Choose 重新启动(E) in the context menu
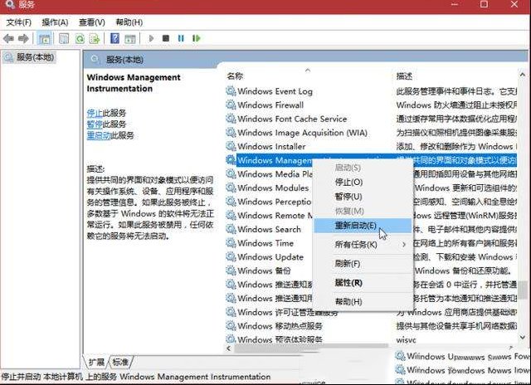The width and height of the screenshot is (531, 385). [x=363, y=226]
